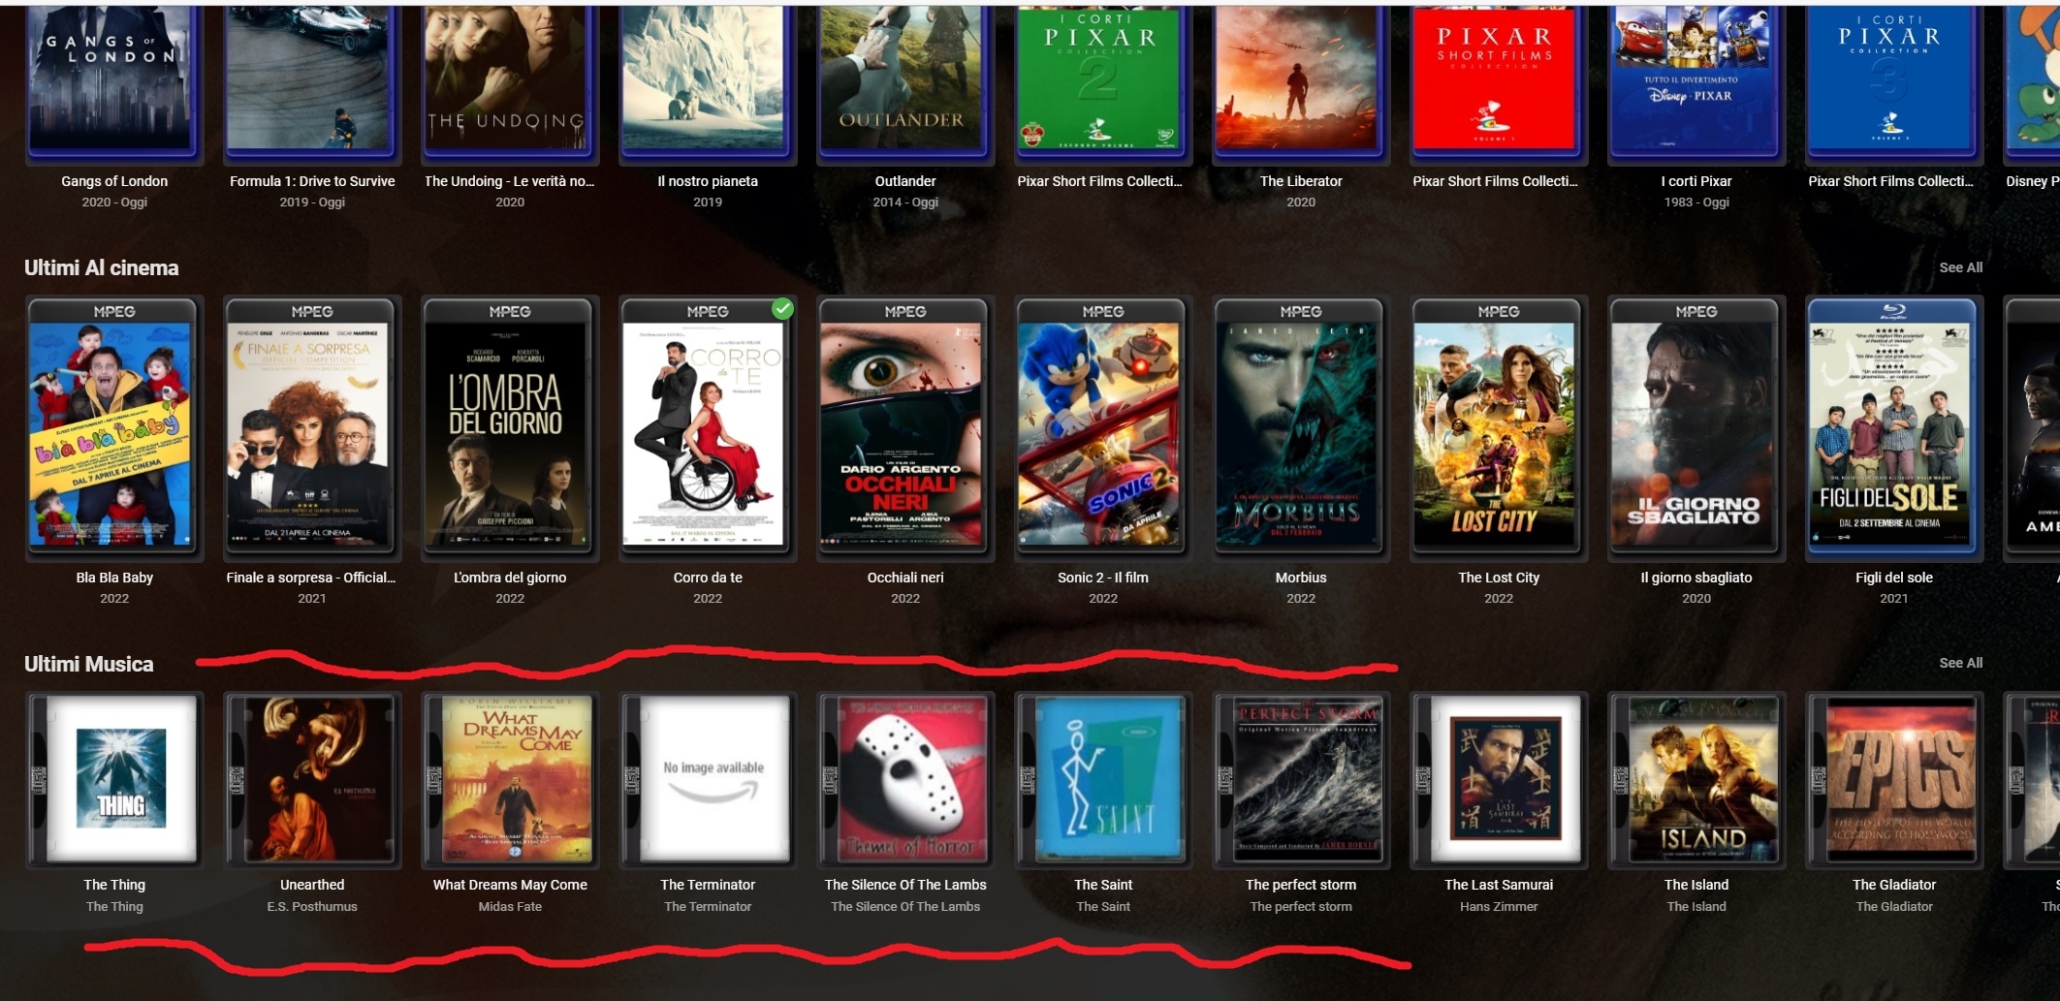The image size is (2060, 1001).
Task: Open The Thing album cover
Action: click(x=114, y=779)
